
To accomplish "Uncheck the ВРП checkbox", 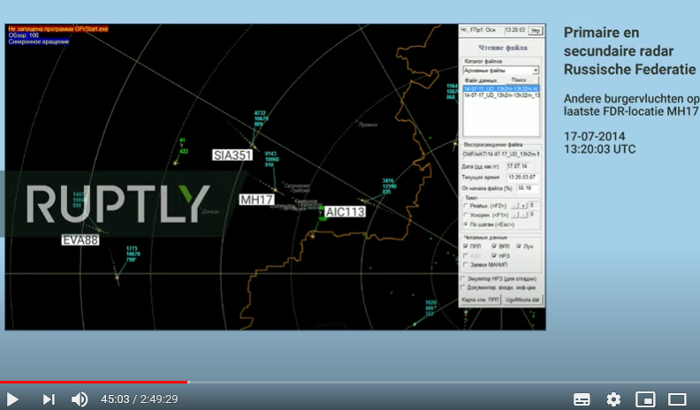I will tap(494, 247).
